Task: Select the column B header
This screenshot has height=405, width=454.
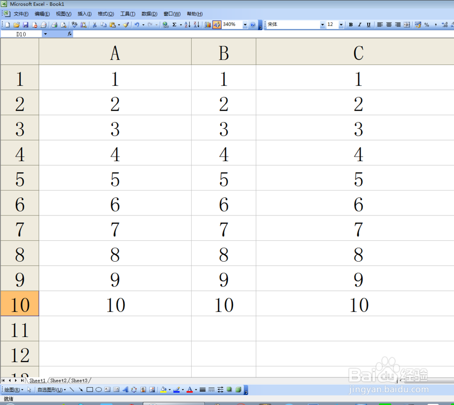Action: [x=223, y=52]
